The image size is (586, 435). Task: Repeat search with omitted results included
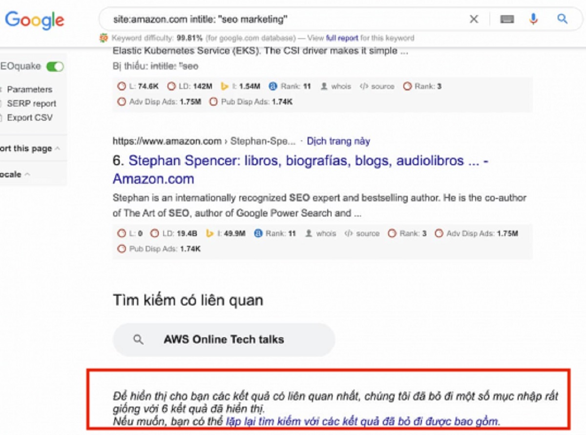363,421
